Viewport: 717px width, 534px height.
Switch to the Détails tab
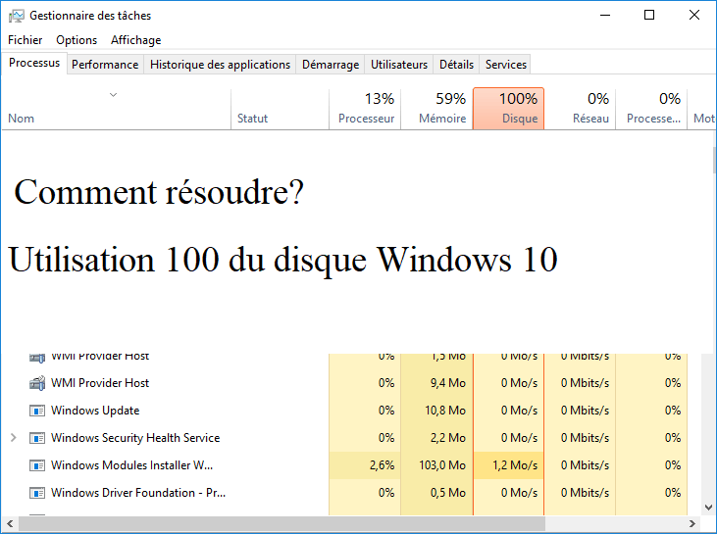point(456,65)
